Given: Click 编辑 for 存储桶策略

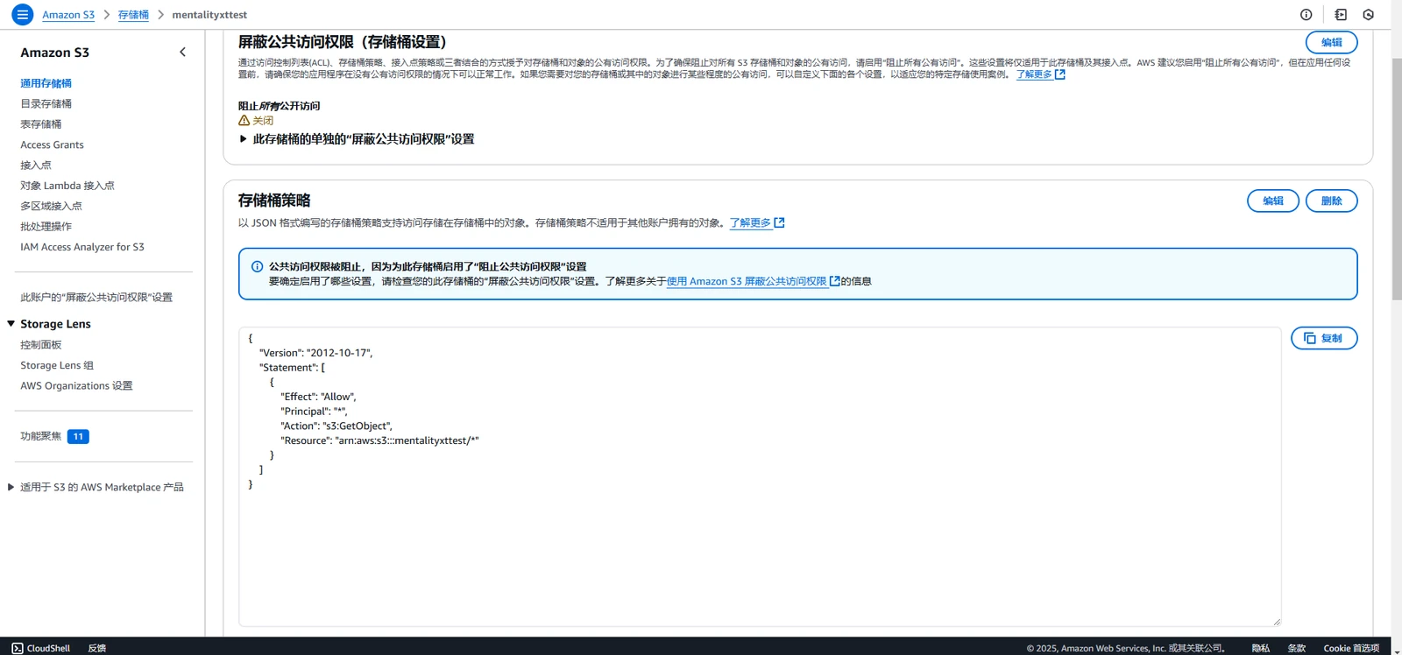Looking at the screenshot, I should (1272, 201).
